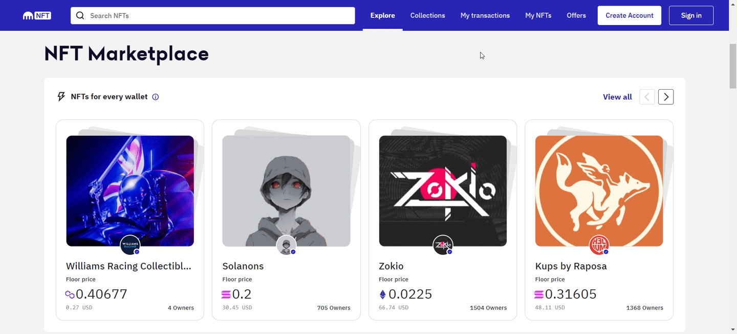Image resolution: width=737 pixels, height=334 pixels.
Task: Click the info icon beside NFTs for every wallet
Action: [x=156, y=97]
